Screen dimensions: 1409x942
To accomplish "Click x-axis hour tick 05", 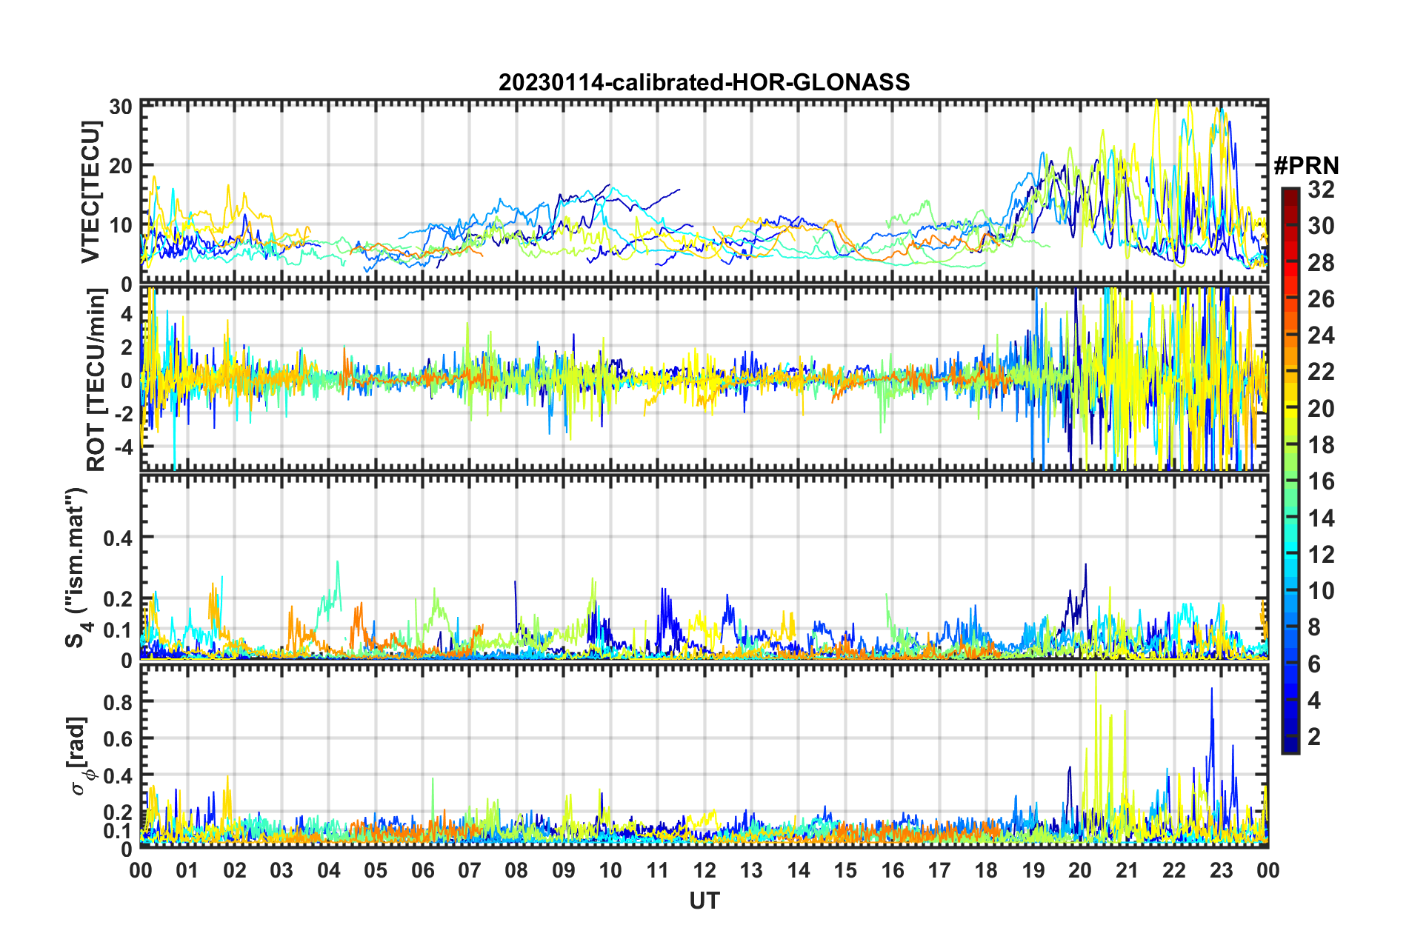I will [376, 870].
